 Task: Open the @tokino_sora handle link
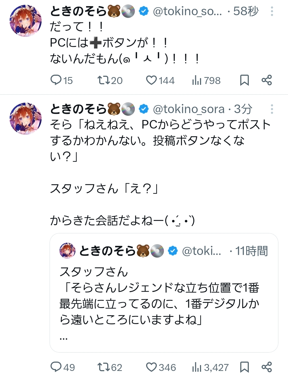189,109
